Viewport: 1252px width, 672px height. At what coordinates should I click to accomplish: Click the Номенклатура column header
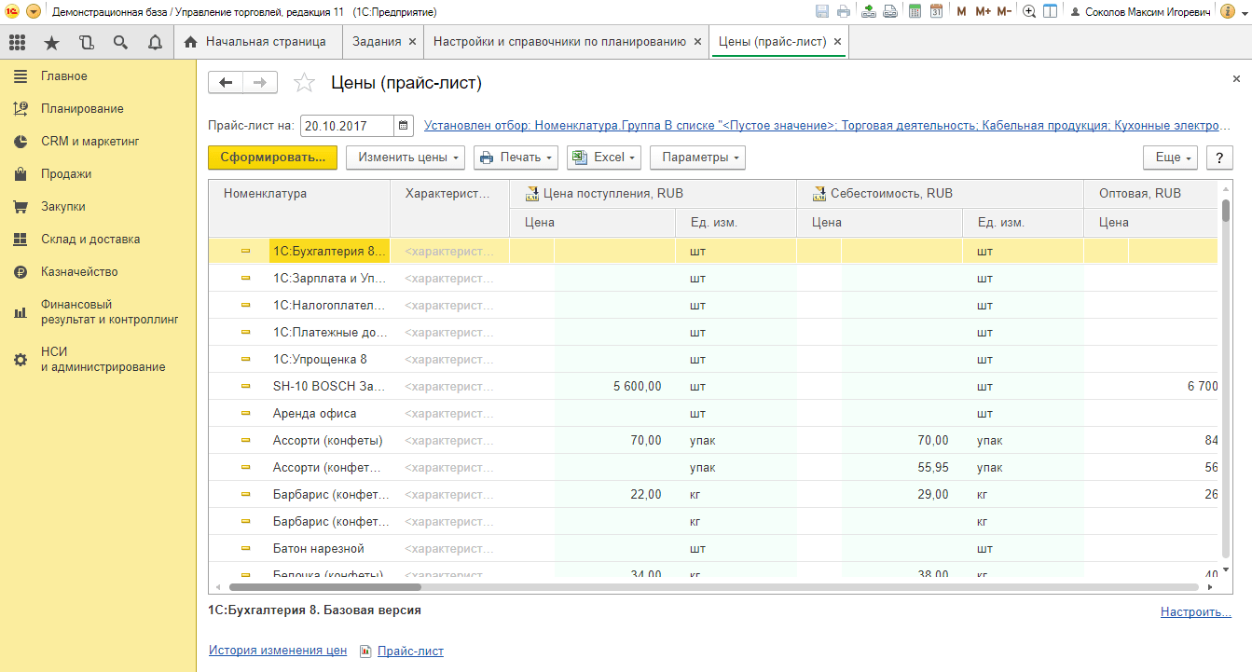299,208
